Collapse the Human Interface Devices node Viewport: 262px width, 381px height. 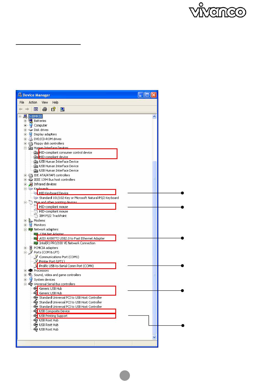25,148
